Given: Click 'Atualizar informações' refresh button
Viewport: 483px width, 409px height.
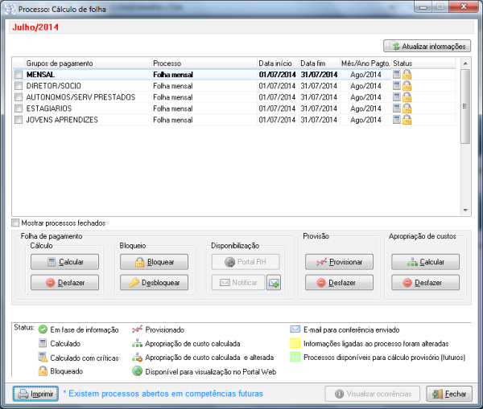Looking at the screenshot, I should pyautogui.click(x=427, y=46).
